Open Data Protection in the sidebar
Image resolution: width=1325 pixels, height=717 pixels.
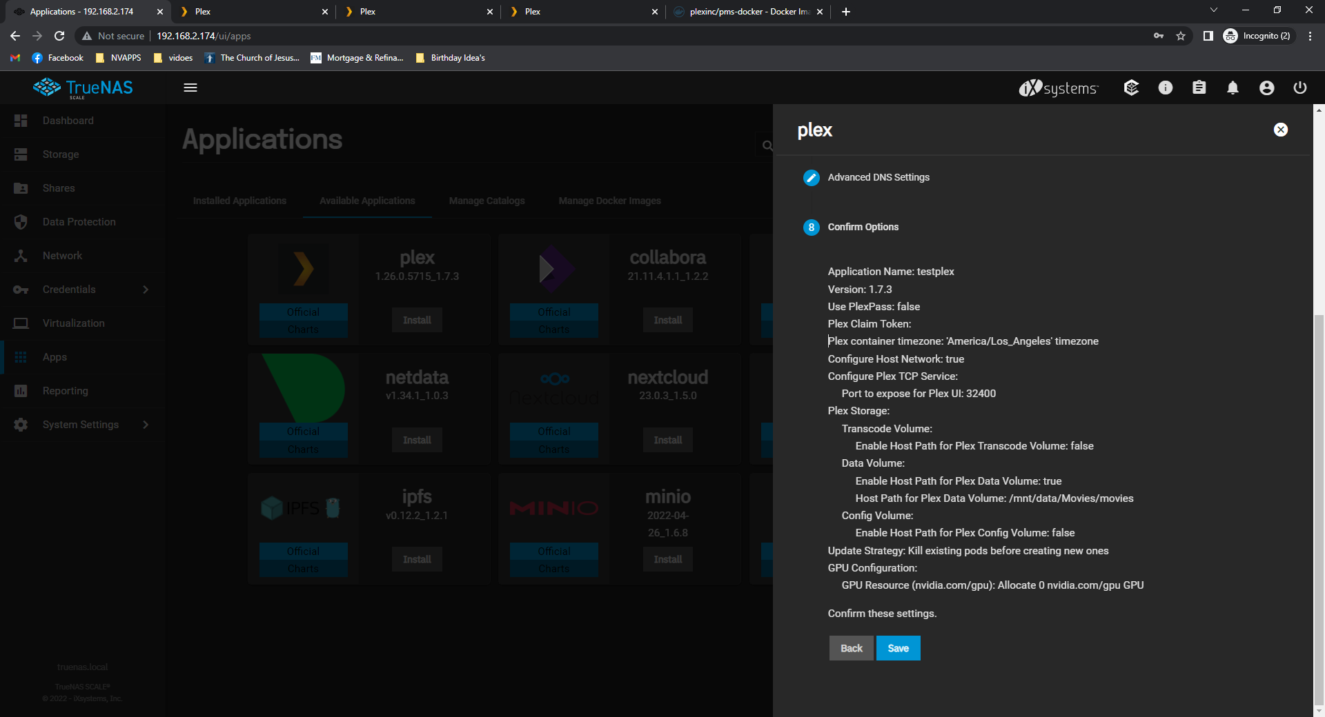(83, 222)
